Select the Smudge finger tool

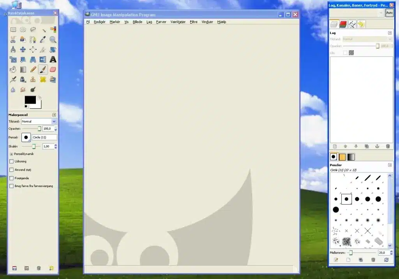pos(23,90)
